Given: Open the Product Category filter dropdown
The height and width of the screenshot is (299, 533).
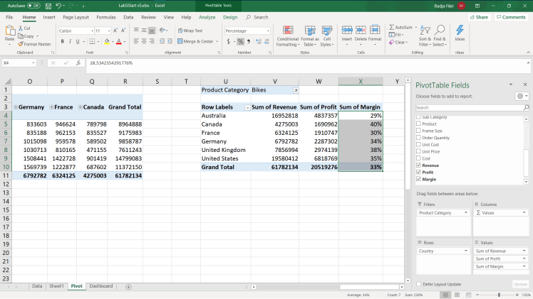Looking at the screenshot, I should (x=296, y=90).
